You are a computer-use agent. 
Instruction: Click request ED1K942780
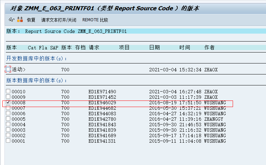[x=102, y=119]
